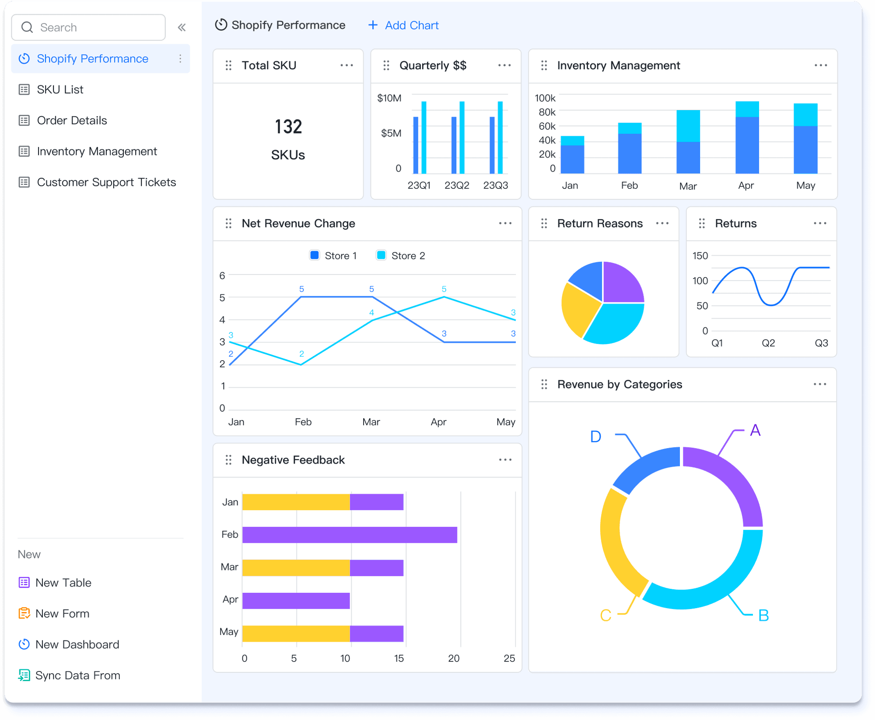Grab the Inventory Management card drag handle

544,66
